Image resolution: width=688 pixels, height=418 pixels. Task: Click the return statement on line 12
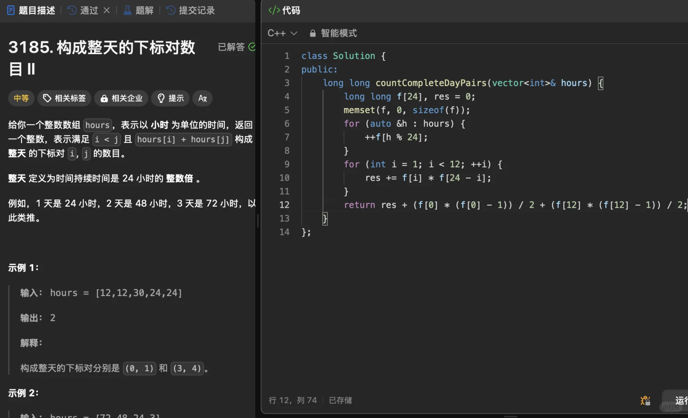coord(515,205)
